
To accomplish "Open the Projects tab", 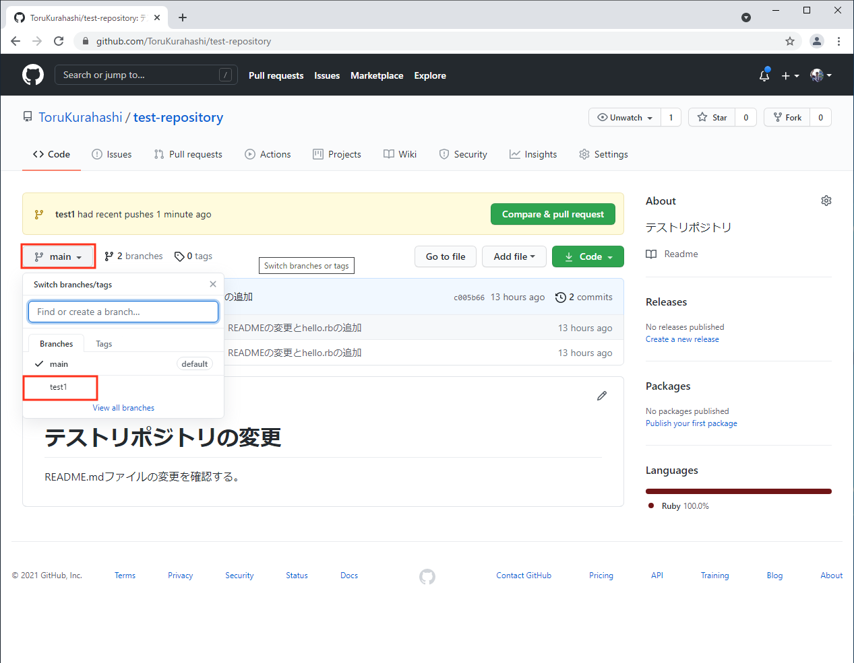I will tap(337, 154).
